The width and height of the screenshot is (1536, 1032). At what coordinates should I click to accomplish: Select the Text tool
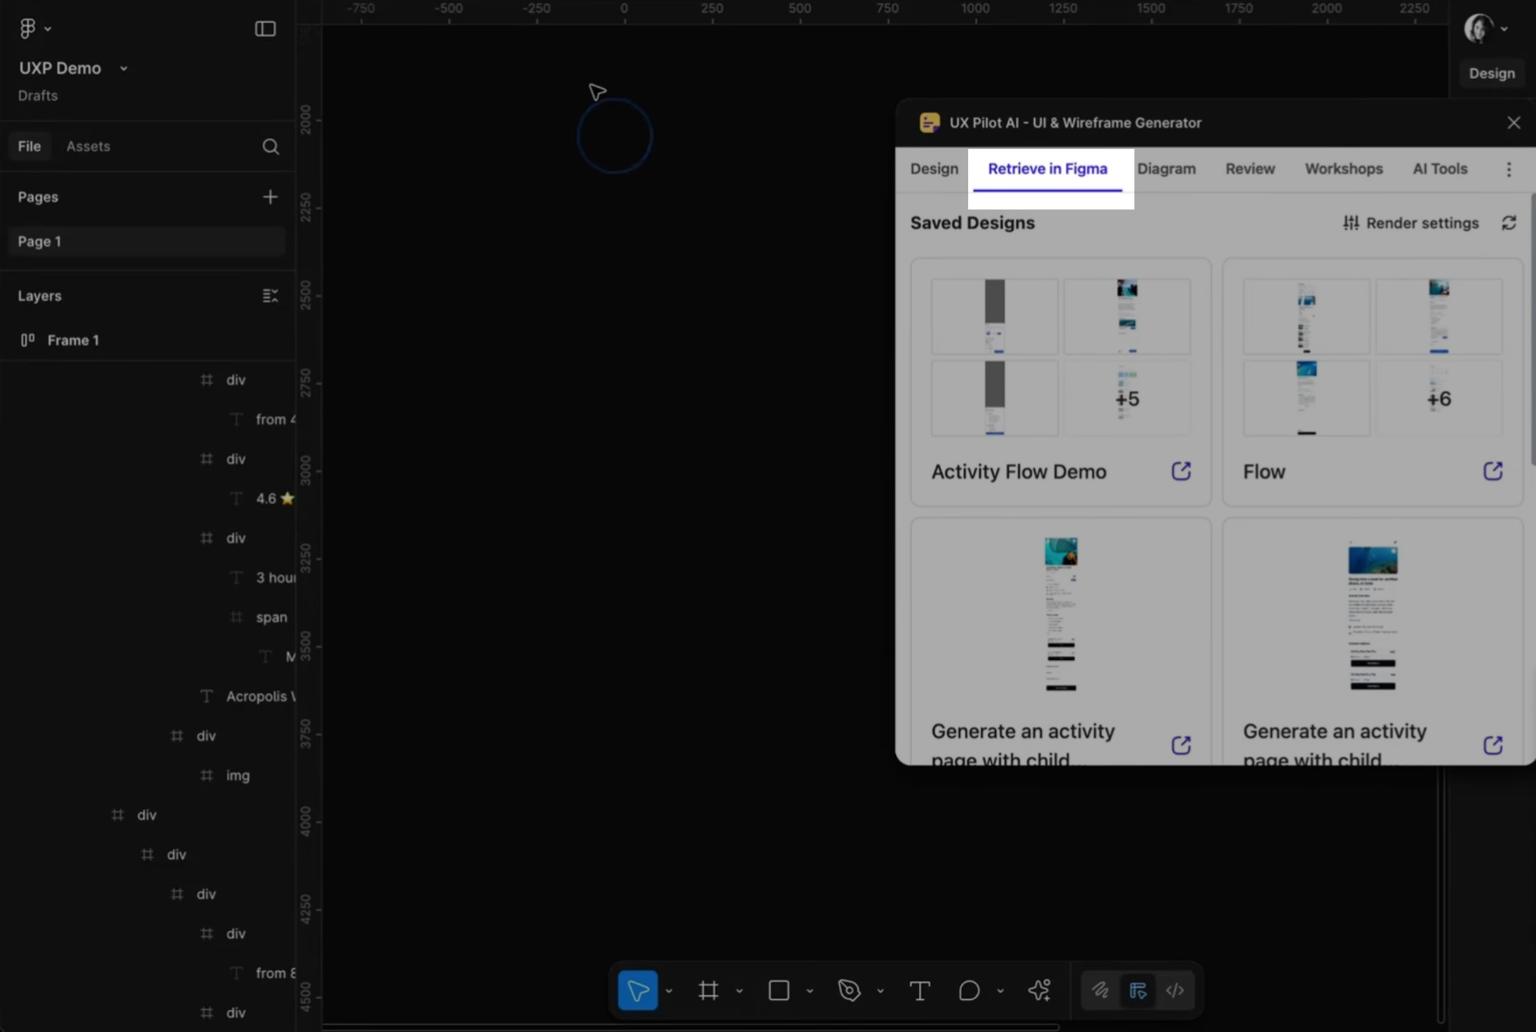[919, 991]
